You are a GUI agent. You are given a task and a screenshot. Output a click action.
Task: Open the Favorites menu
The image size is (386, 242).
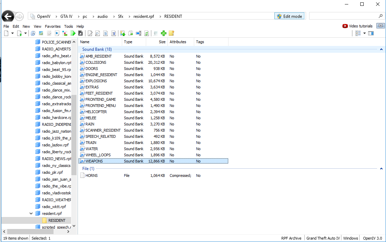[x=52, y=26]
